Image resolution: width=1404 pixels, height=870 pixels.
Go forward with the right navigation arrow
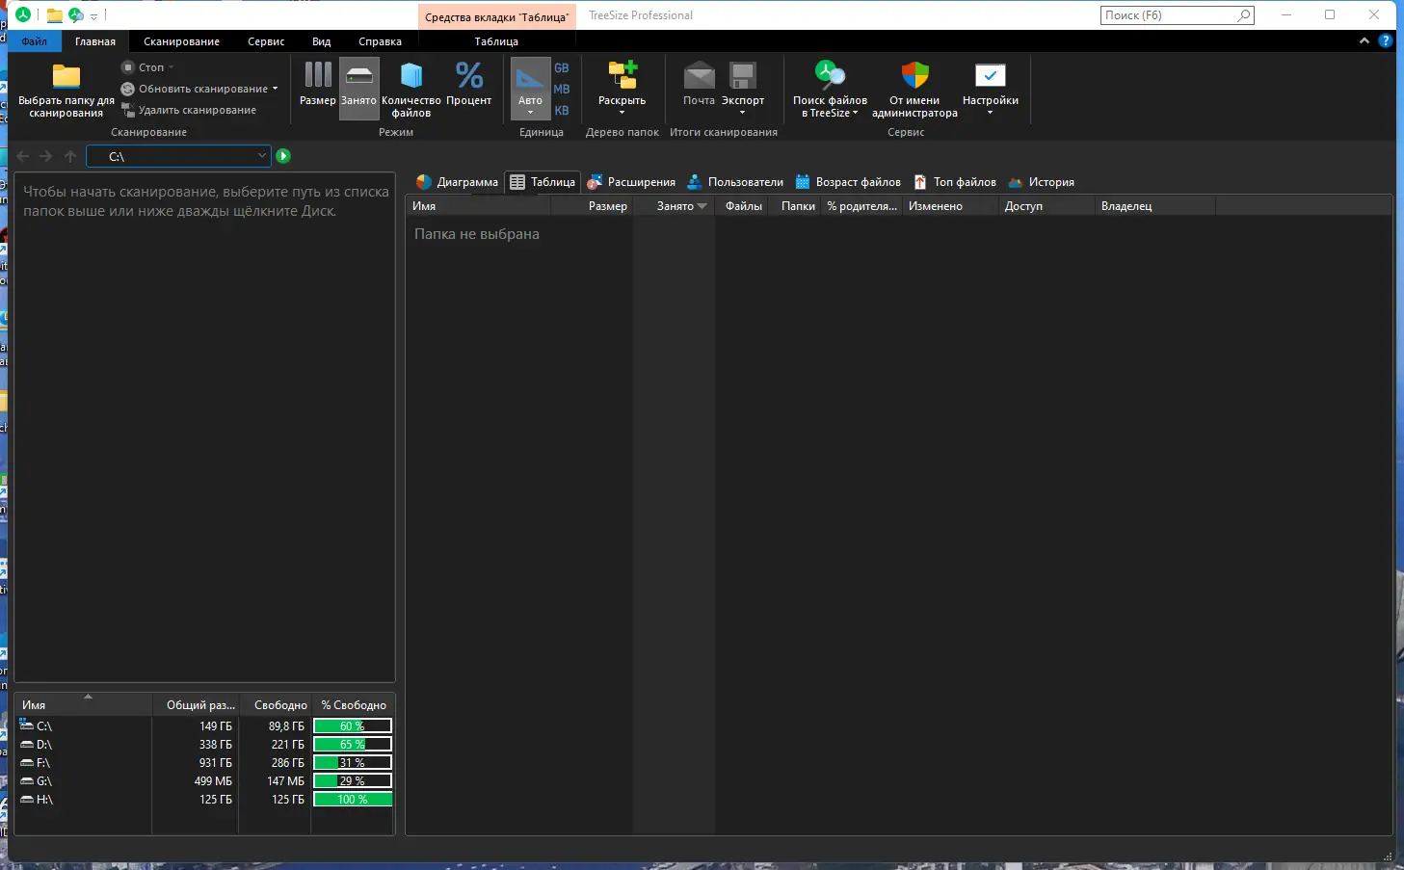(45, 156)
